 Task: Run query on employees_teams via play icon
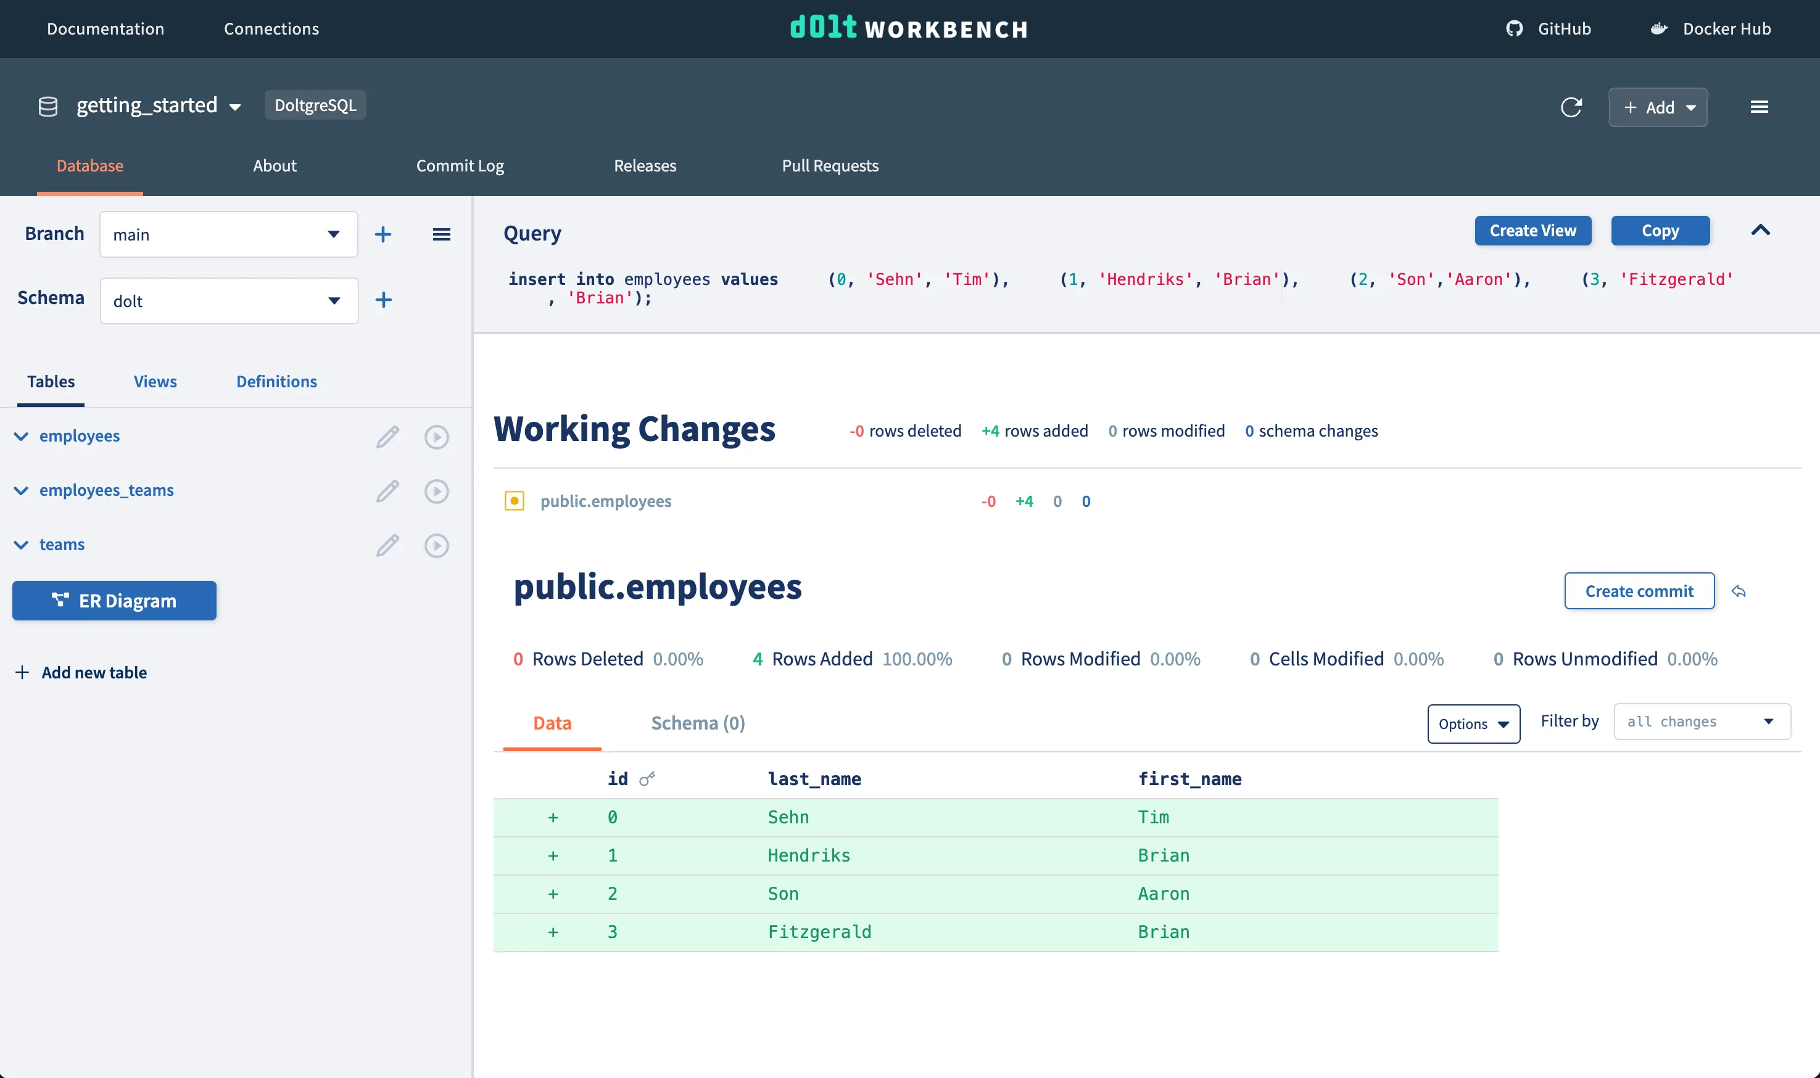coord(436,491)
